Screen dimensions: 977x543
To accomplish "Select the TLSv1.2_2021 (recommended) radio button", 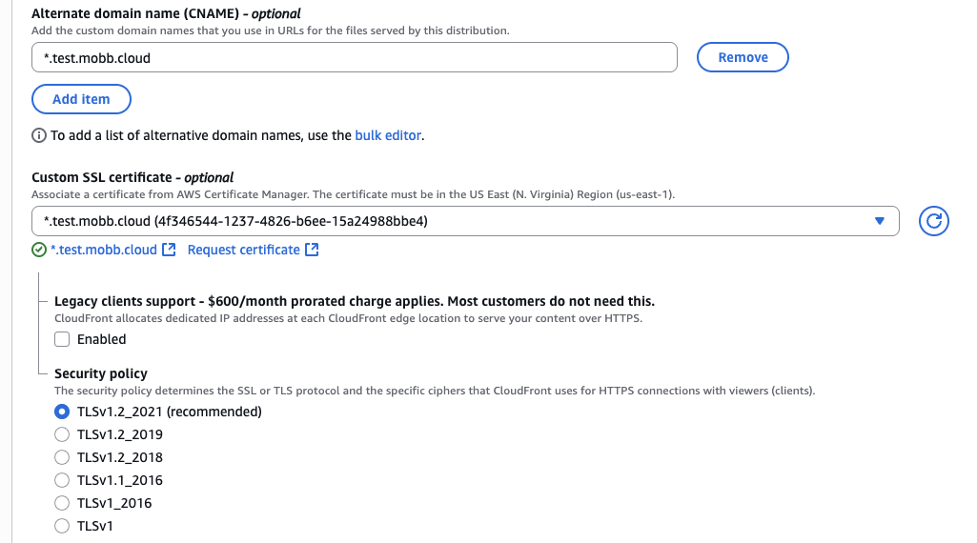I will coord(62,412).
